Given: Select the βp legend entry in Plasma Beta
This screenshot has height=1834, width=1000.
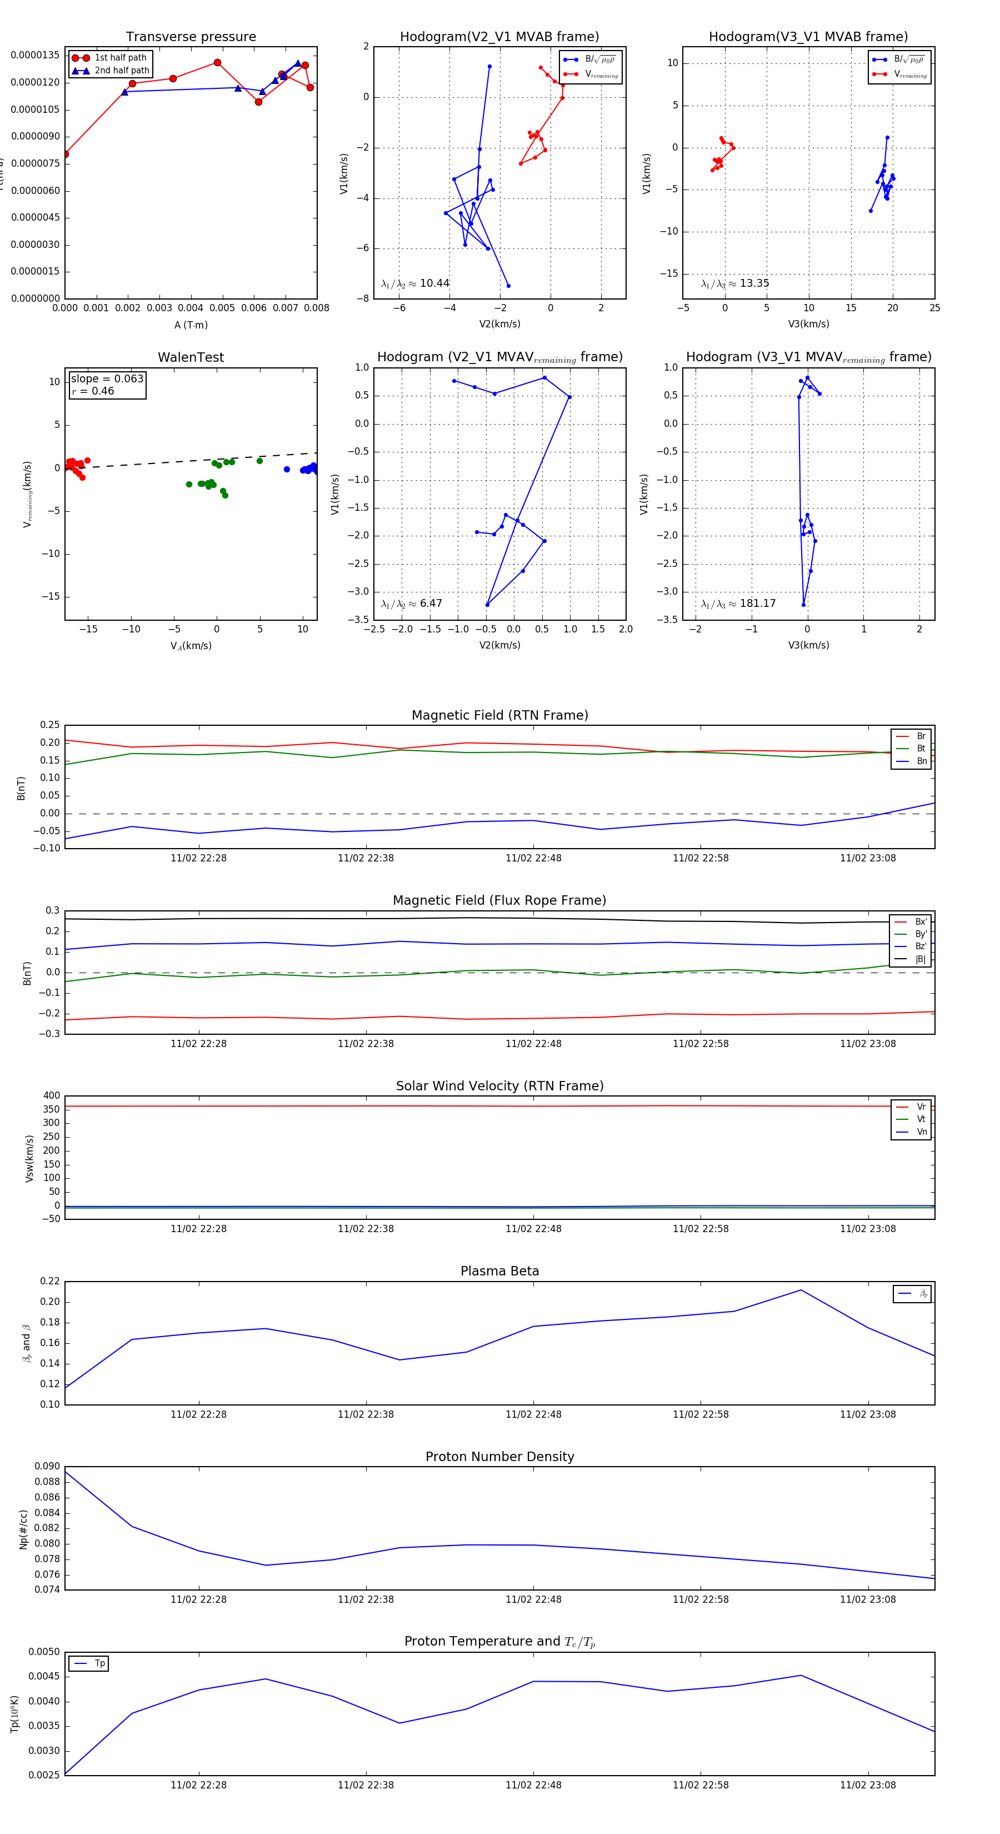Looking at the screenshot, I should click(x=912, y=1294).
